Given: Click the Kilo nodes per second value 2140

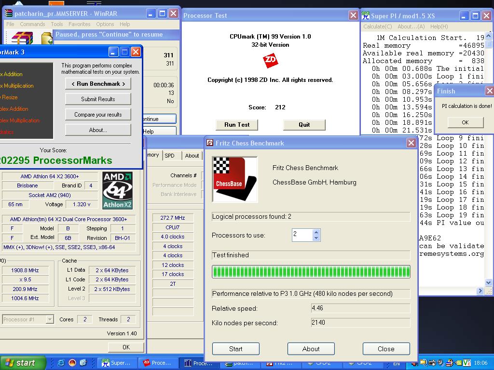Looking at the screenshot, I should (360, 322).
